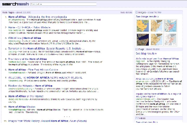Viewport: 187px width, 140px height.
Task: Click biodiversityhotspots.org URL text
Action: [20, 89]
